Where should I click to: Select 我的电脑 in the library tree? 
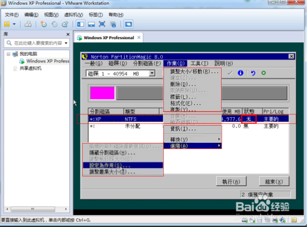(28, 54)
